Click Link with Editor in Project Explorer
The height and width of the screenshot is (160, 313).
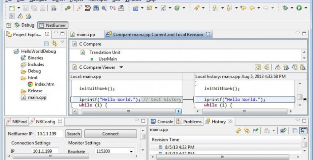tap(54, 44)
